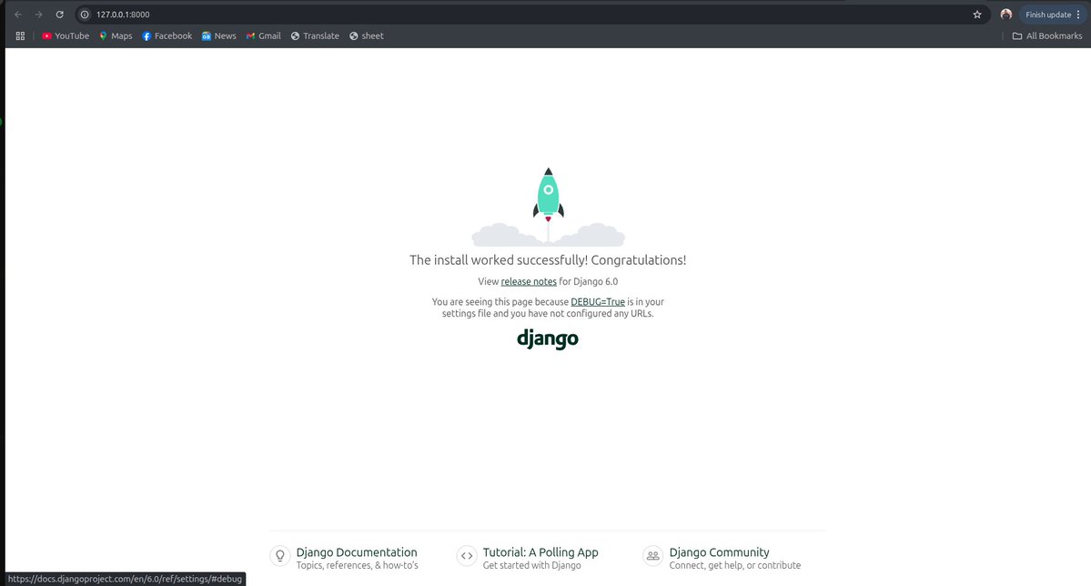Image resolution: width=1091 pixels, height=586 pixels.
Task: Open the sheet bookmark
Action: [x=366, y=36]
